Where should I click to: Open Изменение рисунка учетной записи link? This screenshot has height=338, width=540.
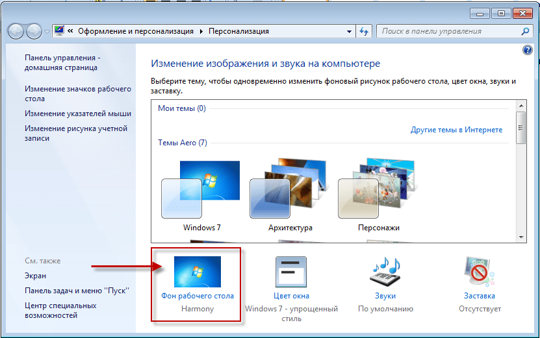[x=76, y=133]
